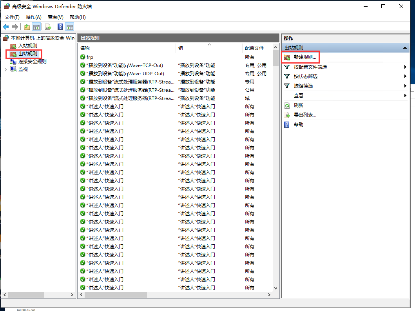This screenshot has height=311, width=415.
Task: Select the qWave-UDP-Out rule row
Action: (x=175, y=74)
